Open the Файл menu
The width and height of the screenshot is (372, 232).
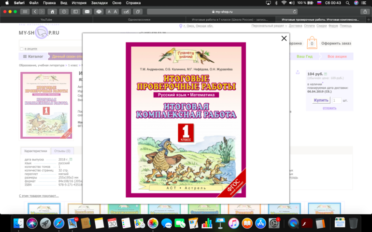[34, 3]
